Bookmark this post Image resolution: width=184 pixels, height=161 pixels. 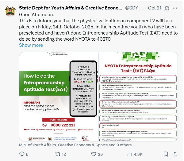166,154
